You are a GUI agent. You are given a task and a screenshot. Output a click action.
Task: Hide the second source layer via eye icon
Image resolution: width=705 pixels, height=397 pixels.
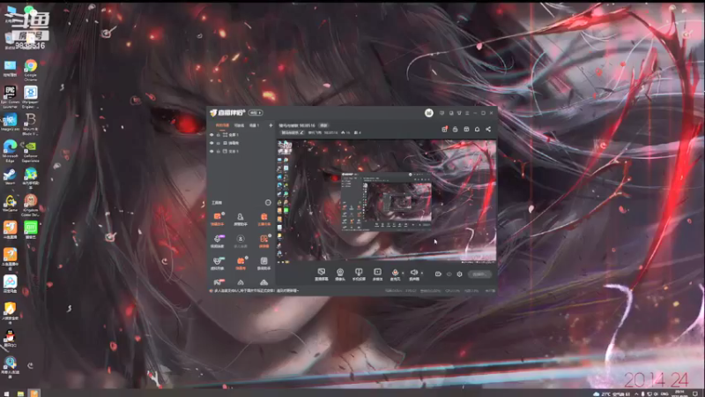pos(211,143)
